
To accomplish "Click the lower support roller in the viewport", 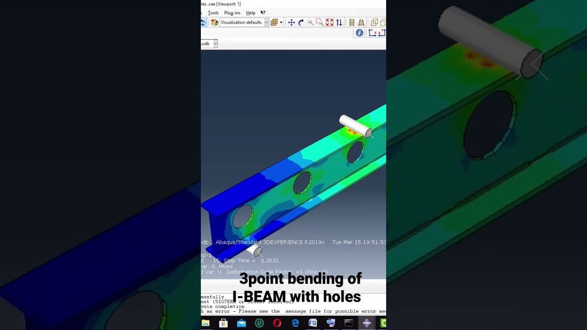I will [x=255, y=251].
